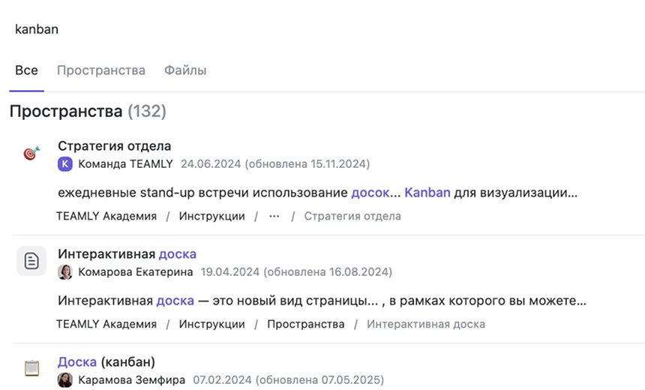This screenshot has height=390, width=645.
Task: Click the search field containing kanban
Action: click(322, 29)
